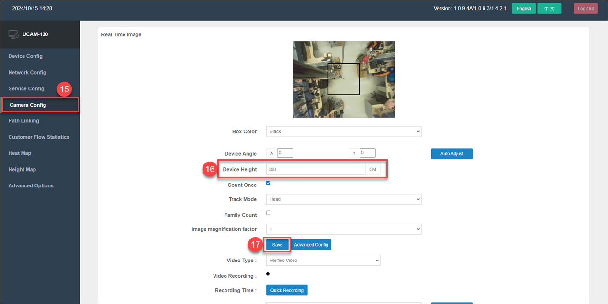The image size is (608, 304).
Task: Open Device Config in sidebar
Action: (x=25, y=56)
